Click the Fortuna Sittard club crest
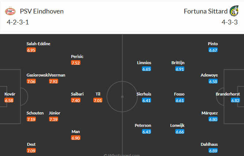This screenshot has width=244, height=156. pyautogui.click(x=233, y=11)
